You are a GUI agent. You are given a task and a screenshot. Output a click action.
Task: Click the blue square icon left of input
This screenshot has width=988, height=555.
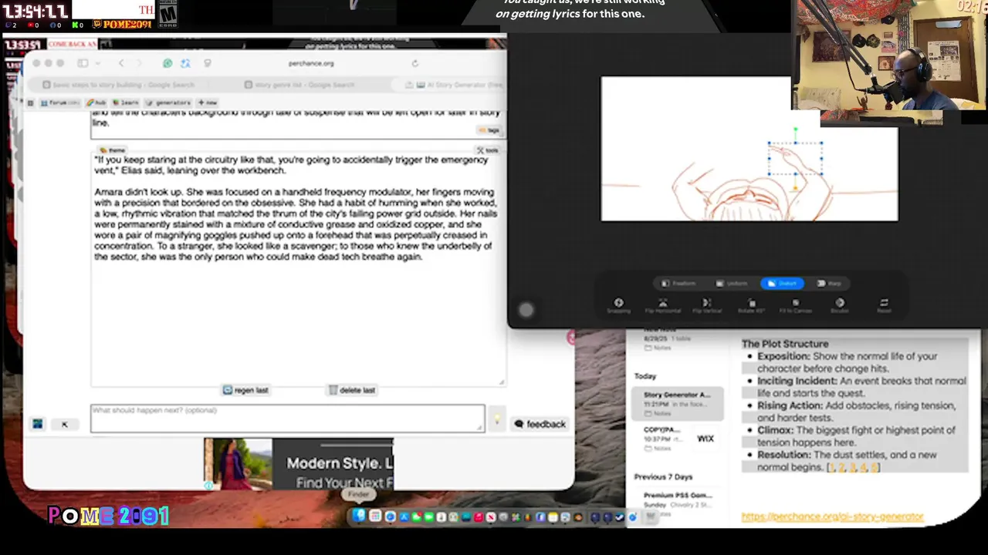click(x=38, y=424)
